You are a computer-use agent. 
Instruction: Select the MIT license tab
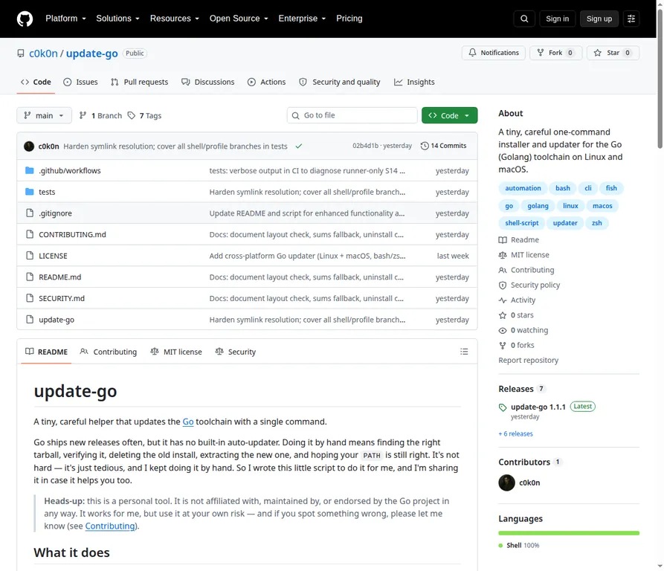click(x=176, y=352)
